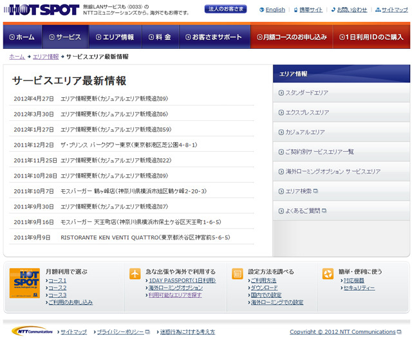Click the orange document list icon
Image resolution: width=412 pixels, height=341 pixels.
[x=237, y=273]
